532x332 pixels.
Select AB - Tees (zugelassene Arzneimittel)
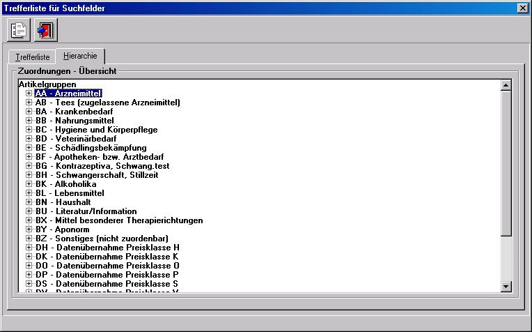(x=107, y=103)
